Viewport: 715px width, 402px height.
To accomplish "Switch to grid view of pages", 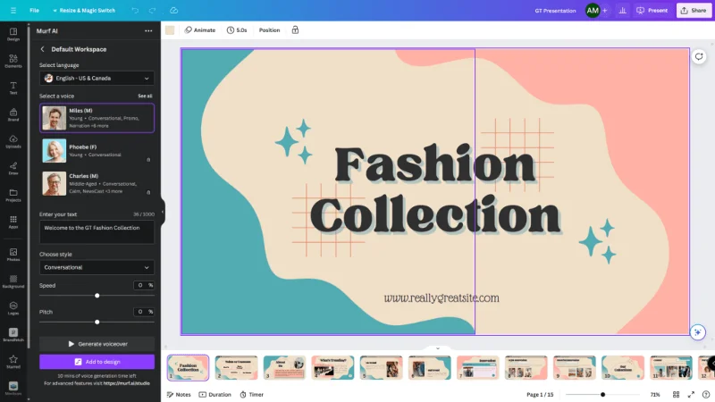I will tap(676, 394).
